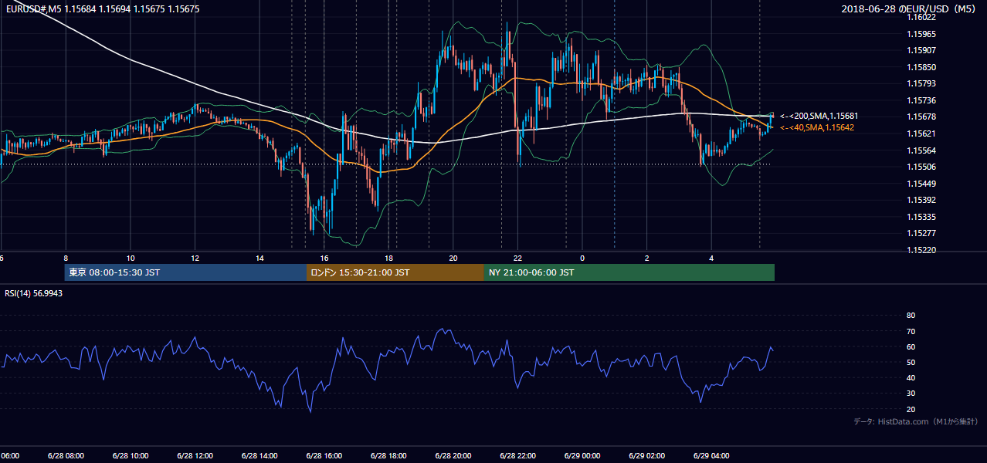Click the 6/28 14:00 date label
The image size is (987, 463).
[259, 456]
